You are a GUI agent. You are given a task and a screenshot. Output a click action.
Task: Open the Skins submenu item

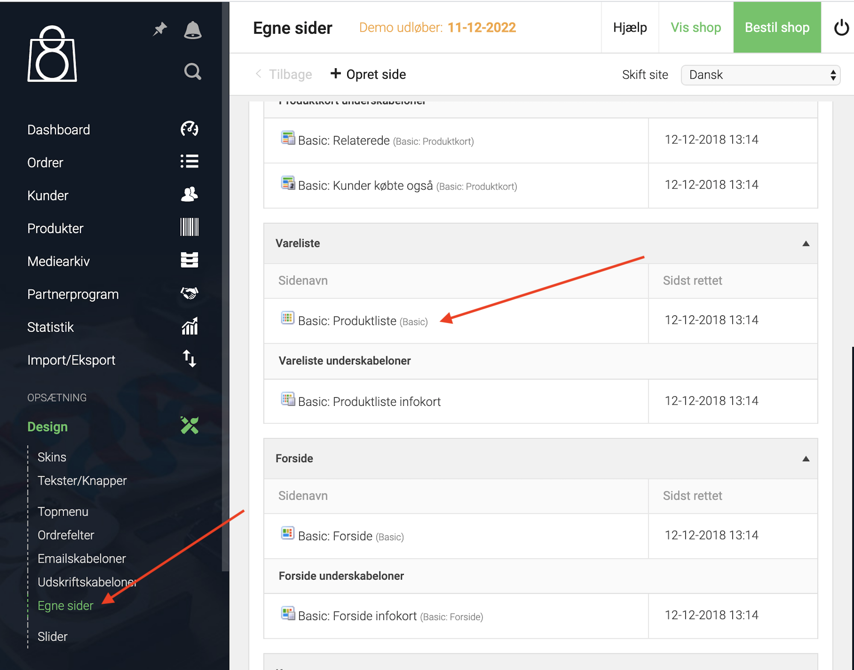[x=52, y=457]
